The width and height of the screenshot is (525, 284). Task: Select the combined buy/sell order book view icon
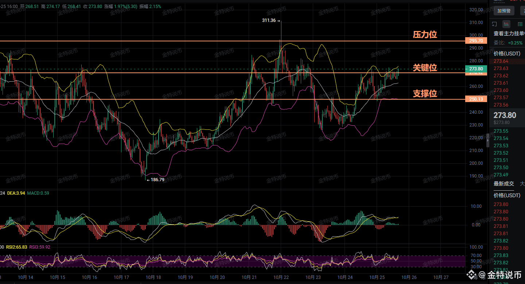click(506, 24)
